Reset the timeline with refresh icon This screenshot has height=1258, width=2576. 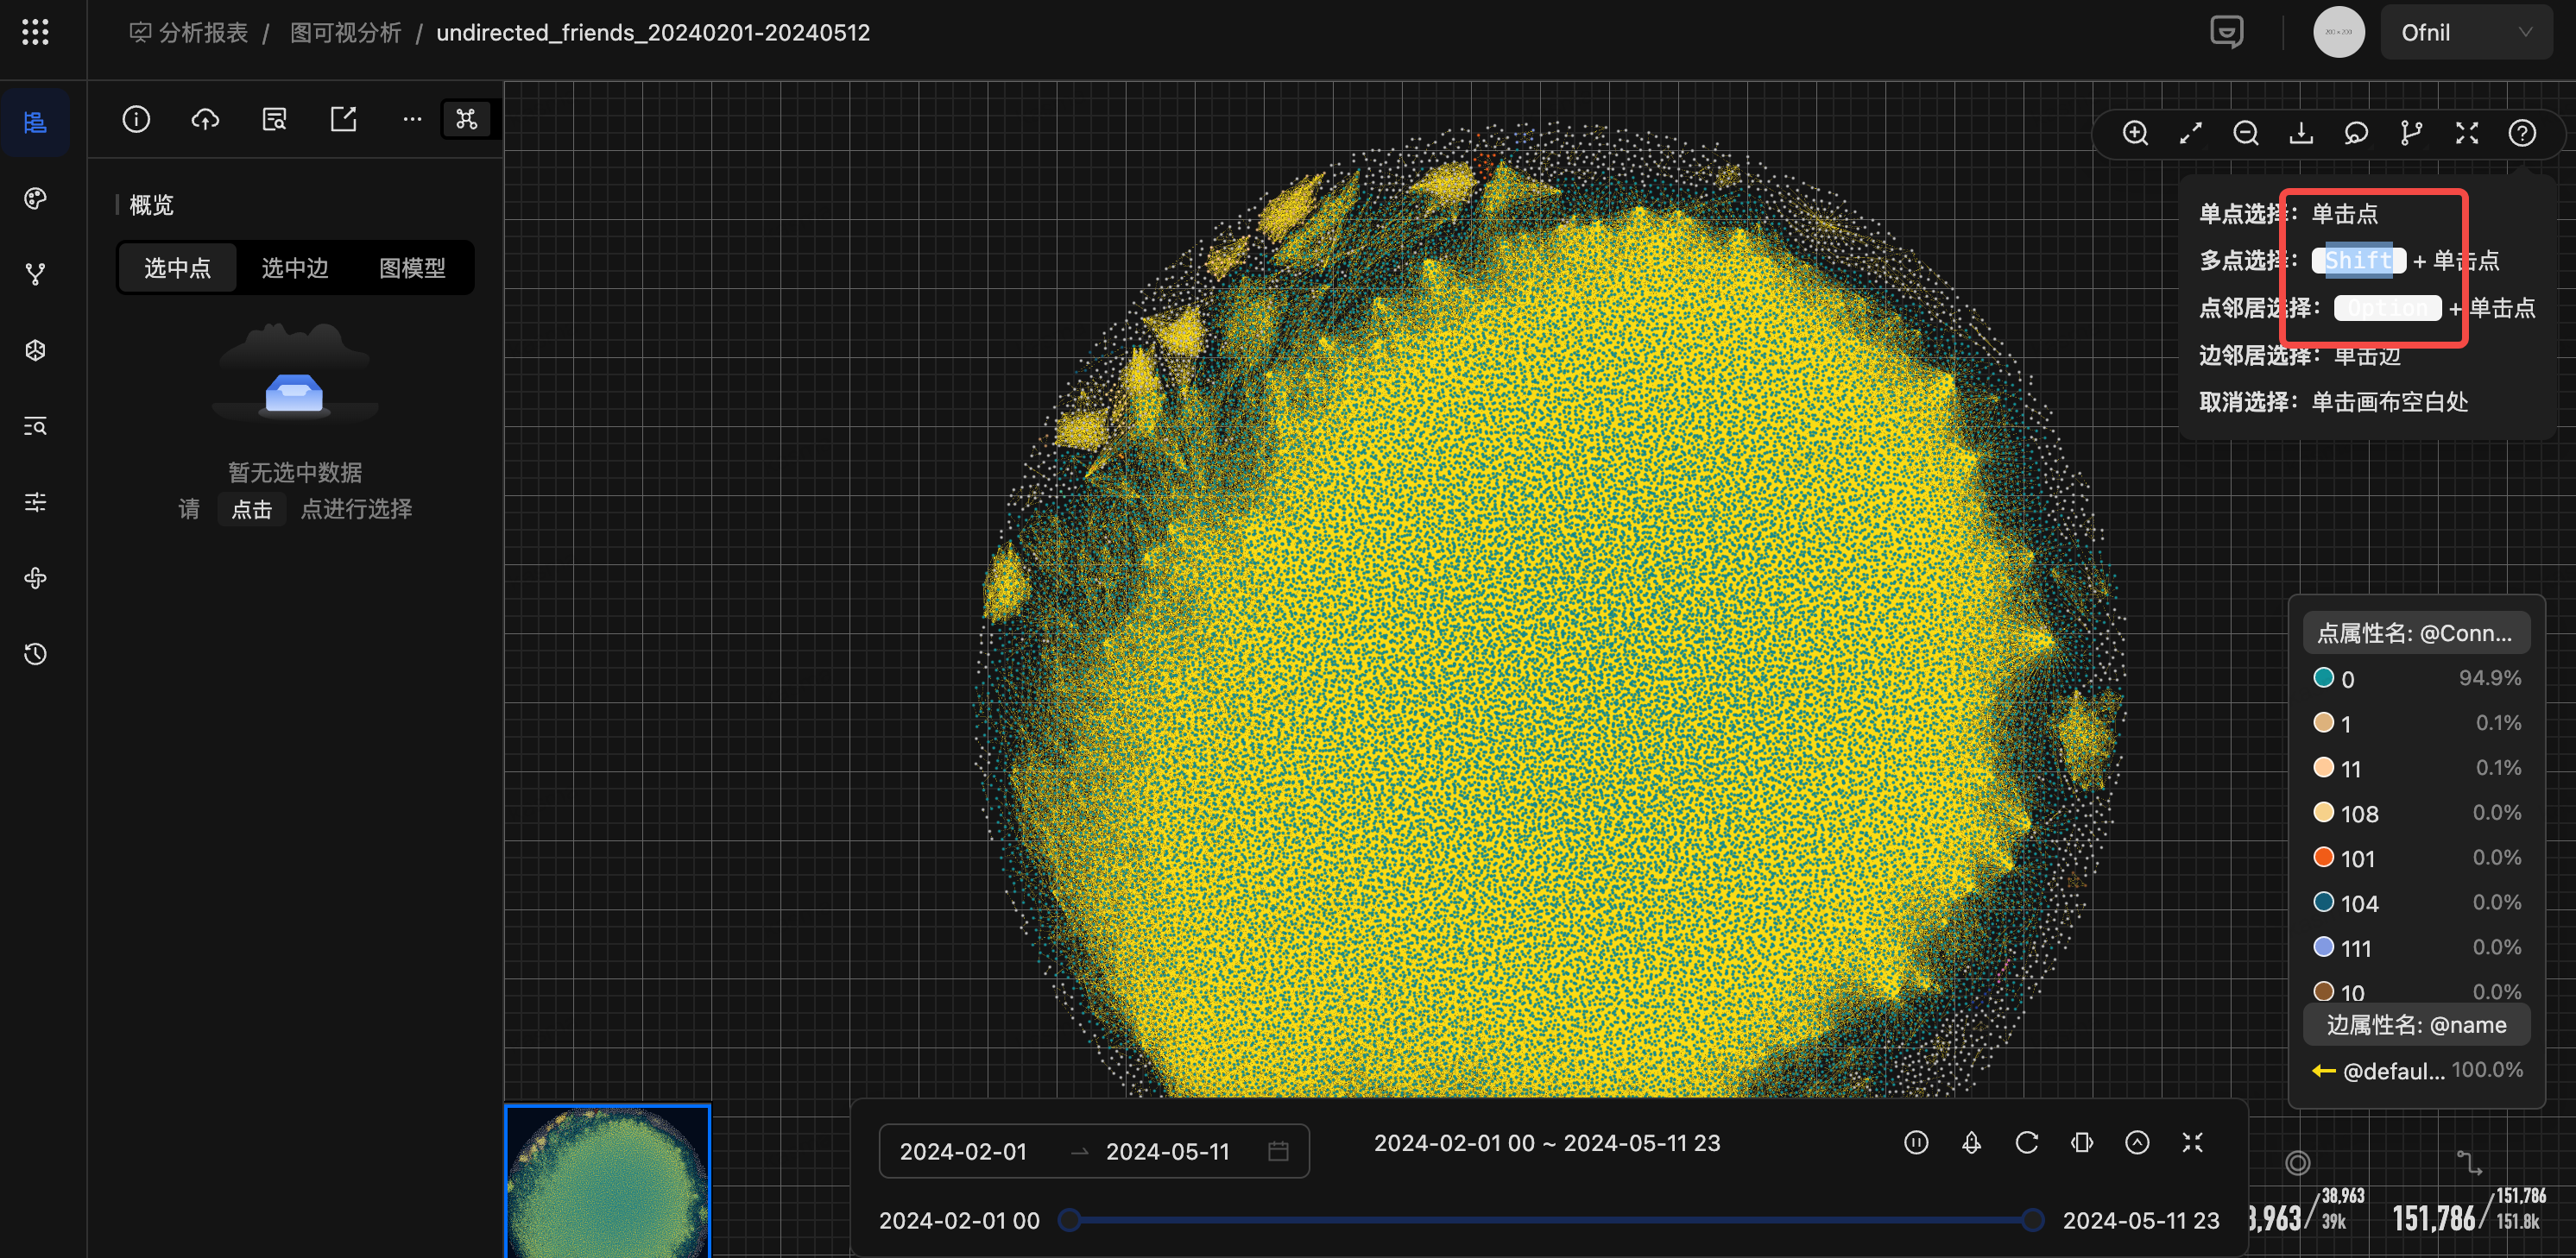[x=2027, y=1142]
